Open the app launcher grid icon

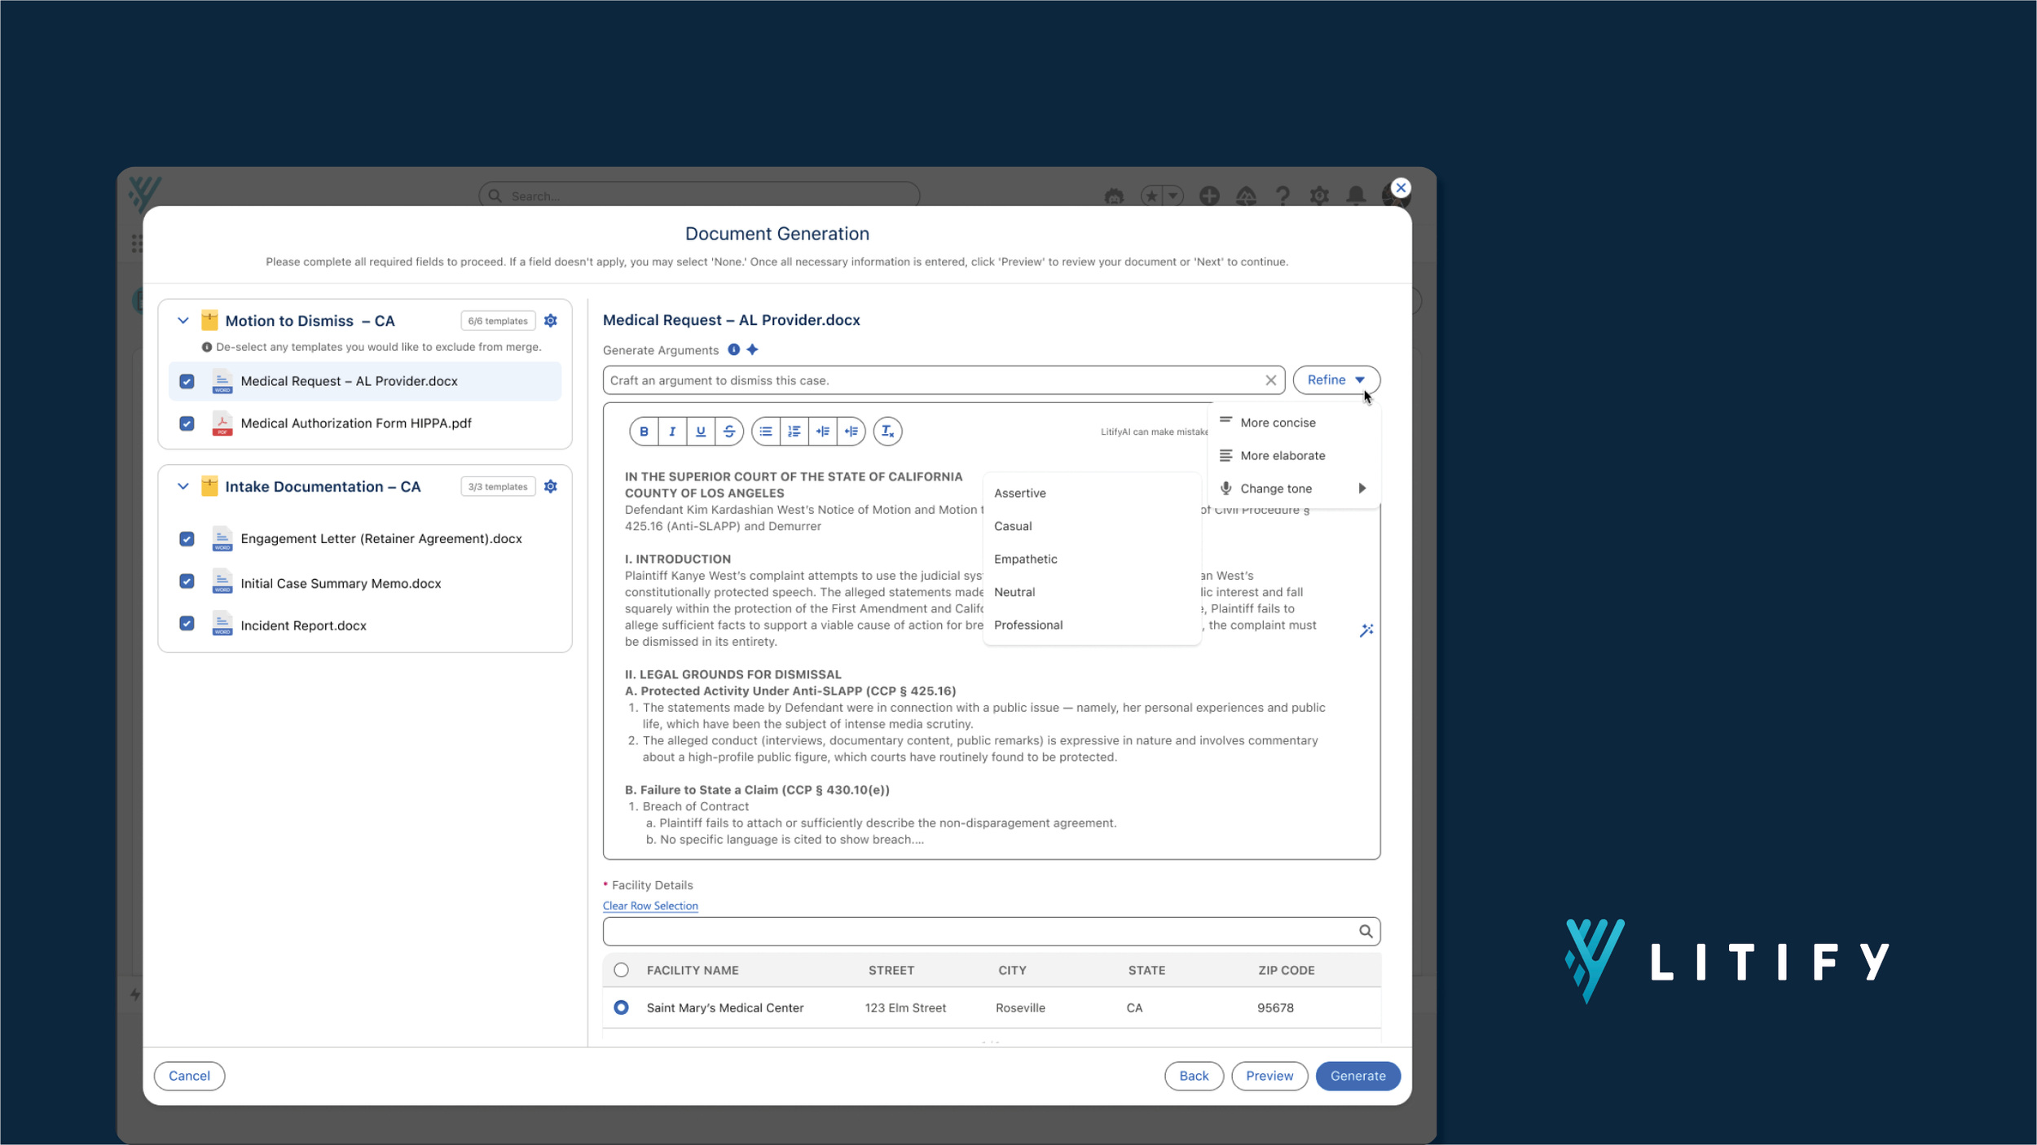click(137, 243)
